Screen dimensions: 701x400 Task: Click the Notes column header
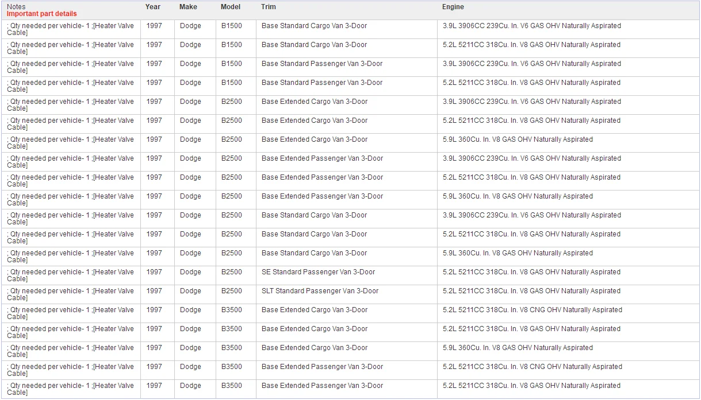point(16,7)
